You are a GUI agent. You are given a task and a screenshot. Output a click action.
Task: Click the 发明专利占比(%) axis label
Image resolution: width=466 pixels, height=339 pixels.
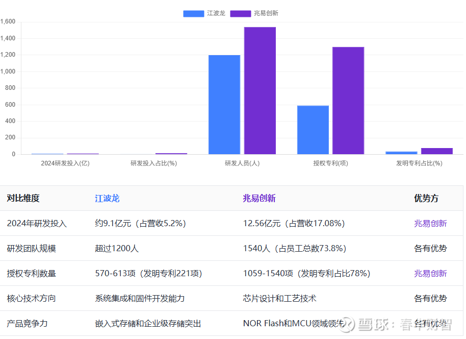[419, 163]
